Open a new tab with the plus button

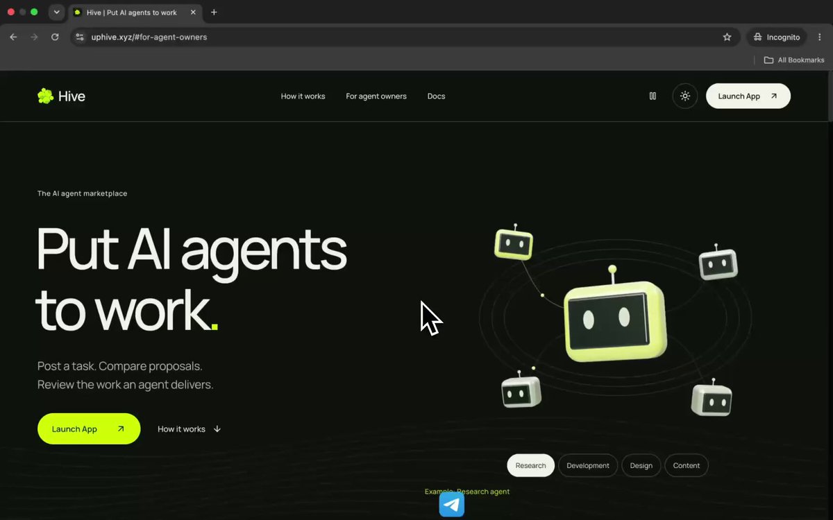point(214,12)
